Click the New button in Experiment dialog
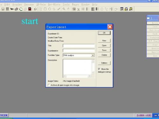 click(x=104, y=41)
